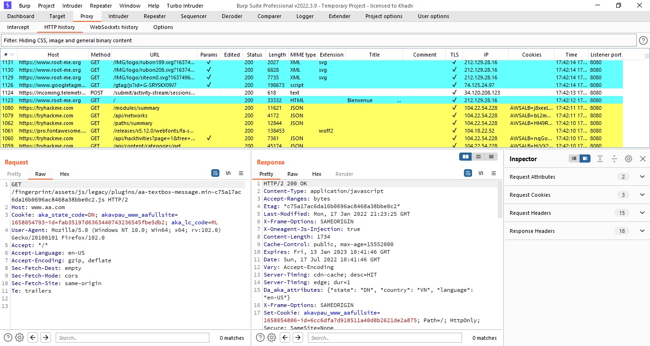Viewport: 650px width, 346px height.
Task: Open Request search help icon
Action: (x=8, y=337)
